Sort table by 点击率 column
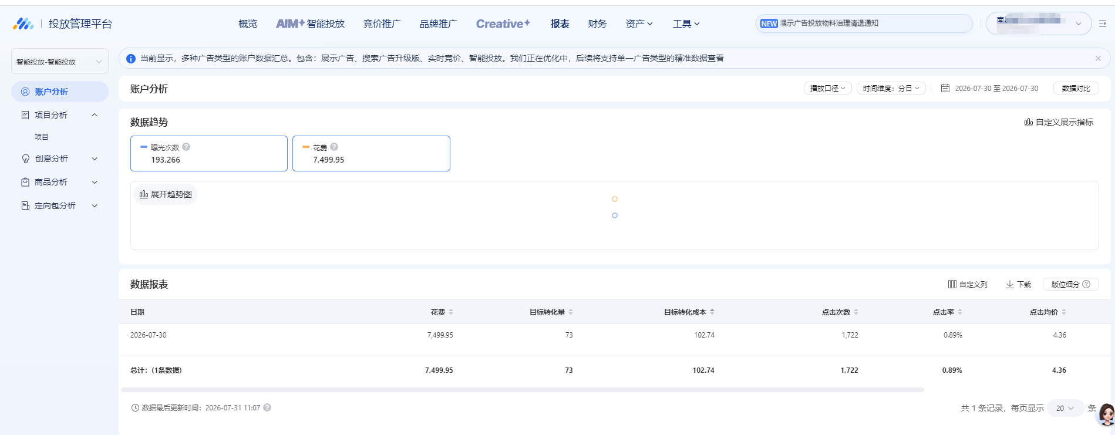1115x435 pixels. click(960, 312)
